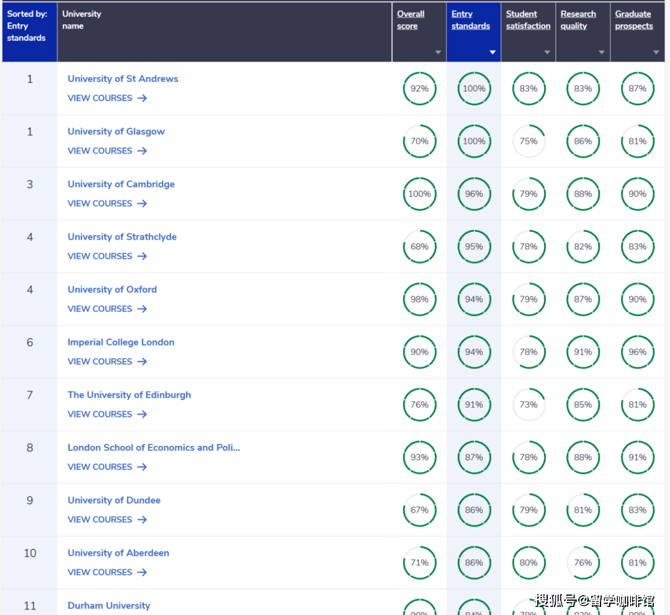
Task: Open the Durham University link
Action: [109, 606]
